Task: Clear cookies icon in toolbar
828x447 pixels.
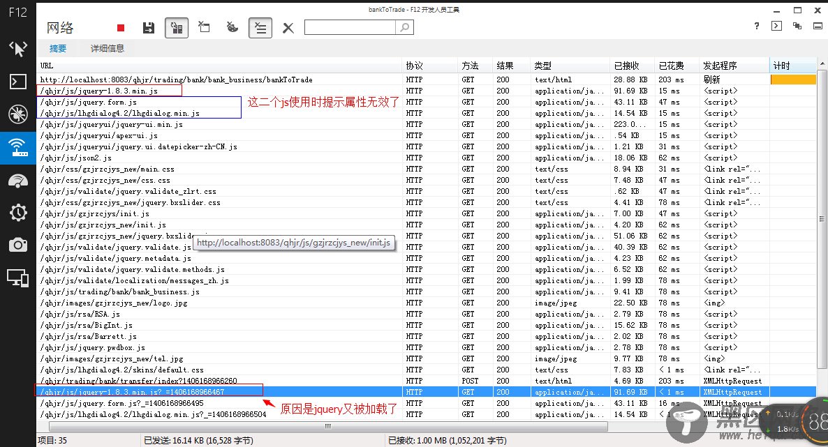Action: (x=232, y=27)
